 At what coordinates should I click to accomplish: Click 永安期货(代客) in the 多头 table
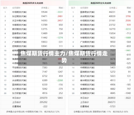[19, 80]
